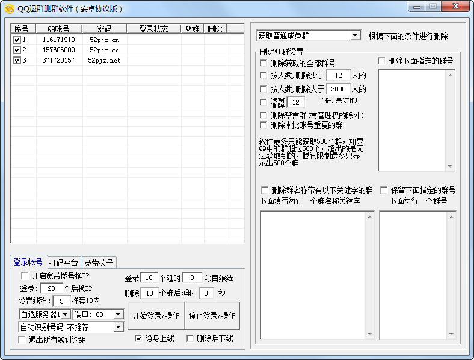Click the 设置线程 field with 5
Image resolution: width=474 pixels, height=360 pixels.
pos(62,301)
